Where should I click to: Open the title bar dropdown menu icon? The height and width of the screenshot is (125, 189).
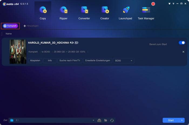(173, 4)
